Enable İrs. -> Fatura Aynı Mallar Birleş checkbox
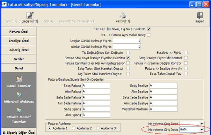 coord(149,35)
